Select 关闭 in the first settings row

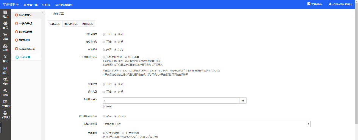[115, 34]
